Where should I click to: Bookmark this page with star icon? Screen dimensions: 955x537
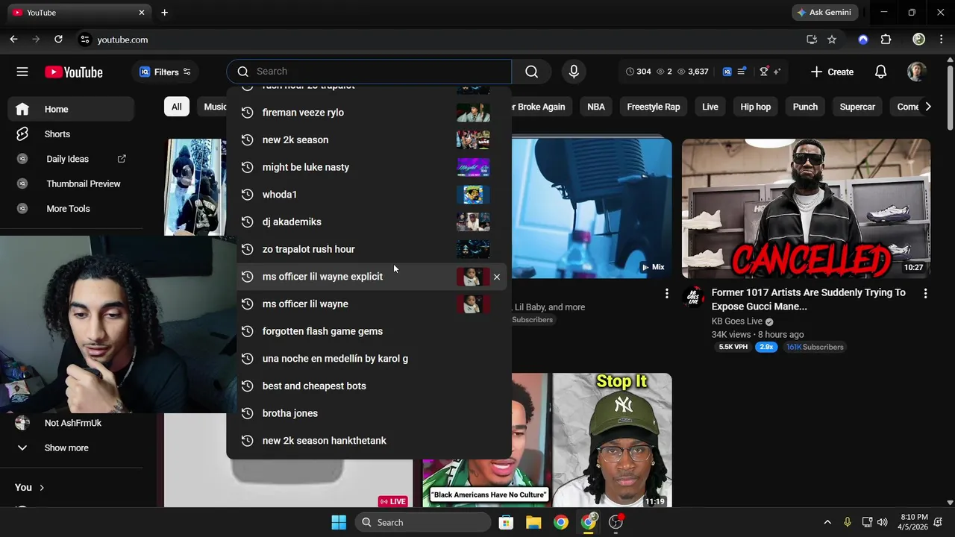(x=832, y=40)
